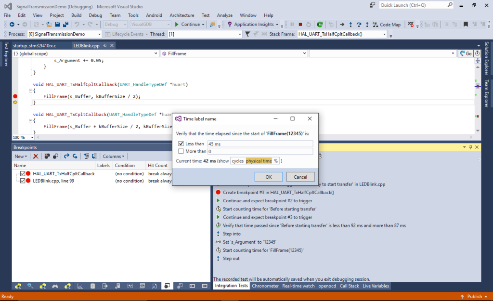Uncheck the Less than checkbox
Viewport: 493px width, 301px height.
tap(181, 143)
